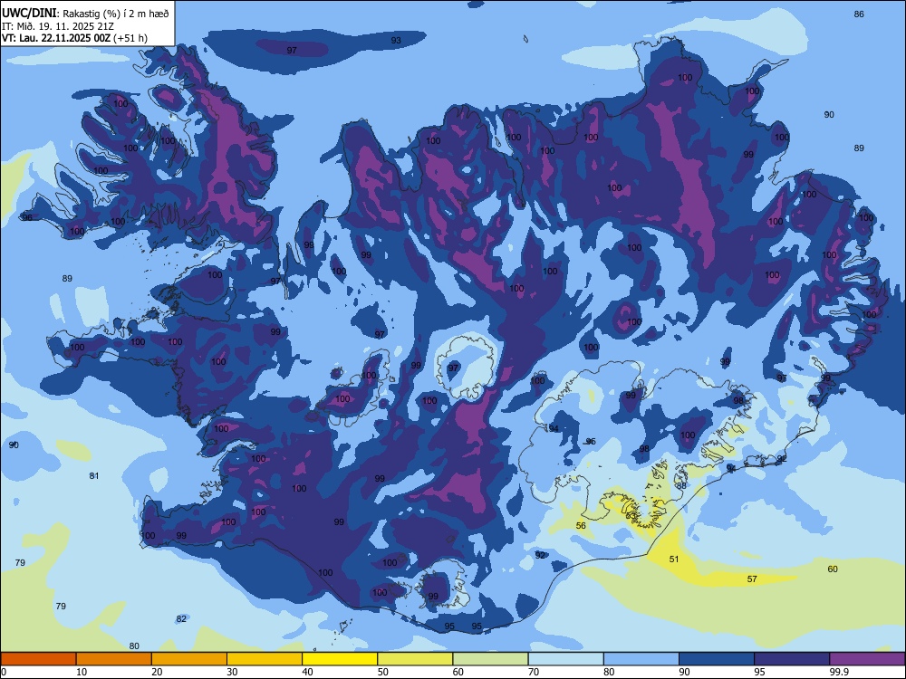Pick the 20–30 legend color swatch
Image resolution: width=906 pixels, height=679 pixels.
[189, 659]
